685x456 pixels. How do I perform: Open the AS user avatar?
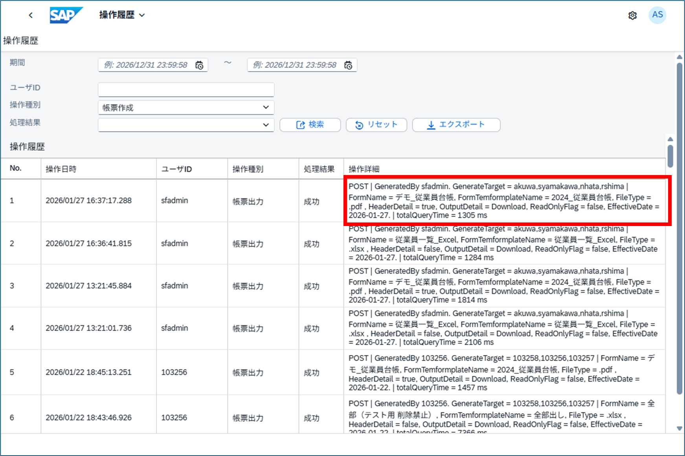(657, 15)
